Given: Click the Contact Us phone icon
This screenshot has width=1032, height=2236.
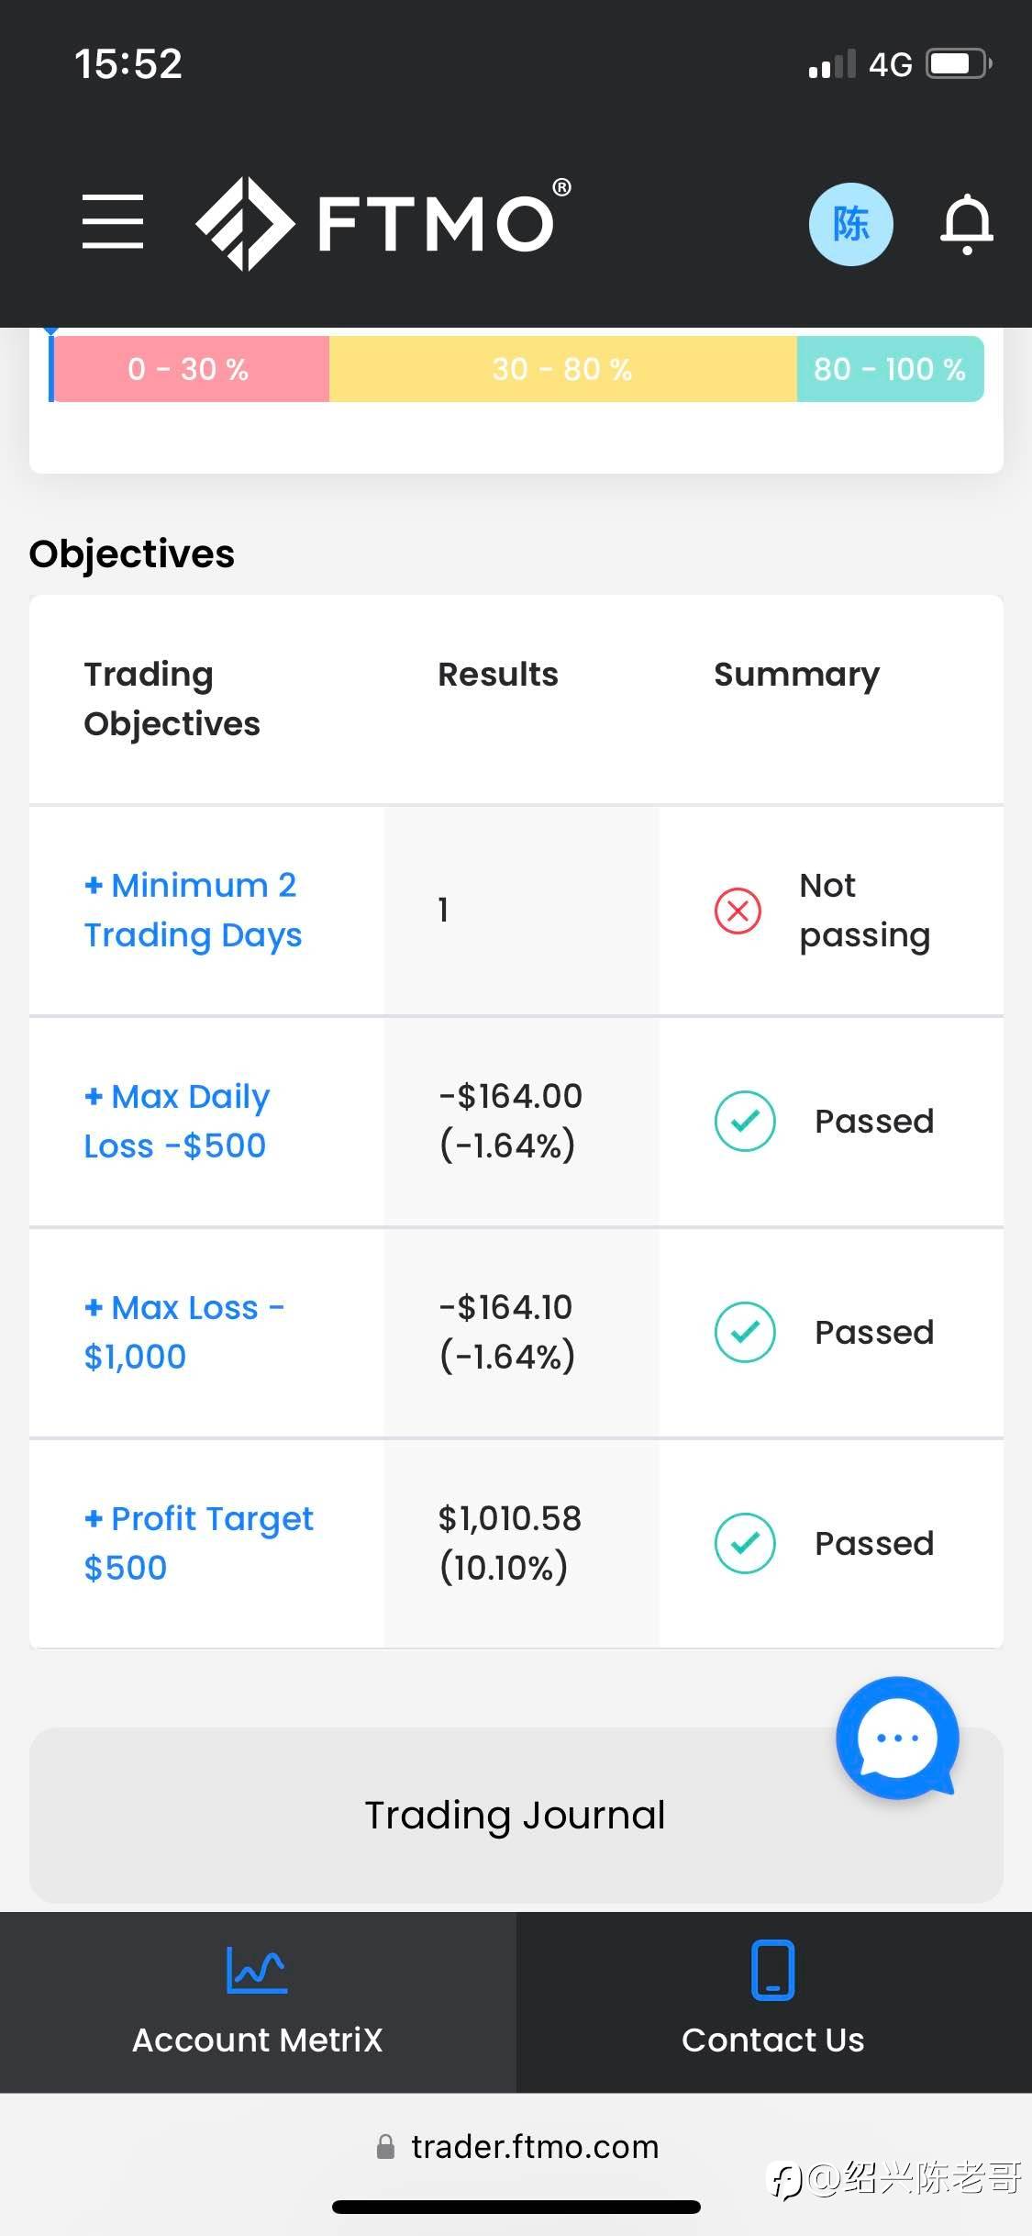Looking at the screenshot, I should (772, 1970).
